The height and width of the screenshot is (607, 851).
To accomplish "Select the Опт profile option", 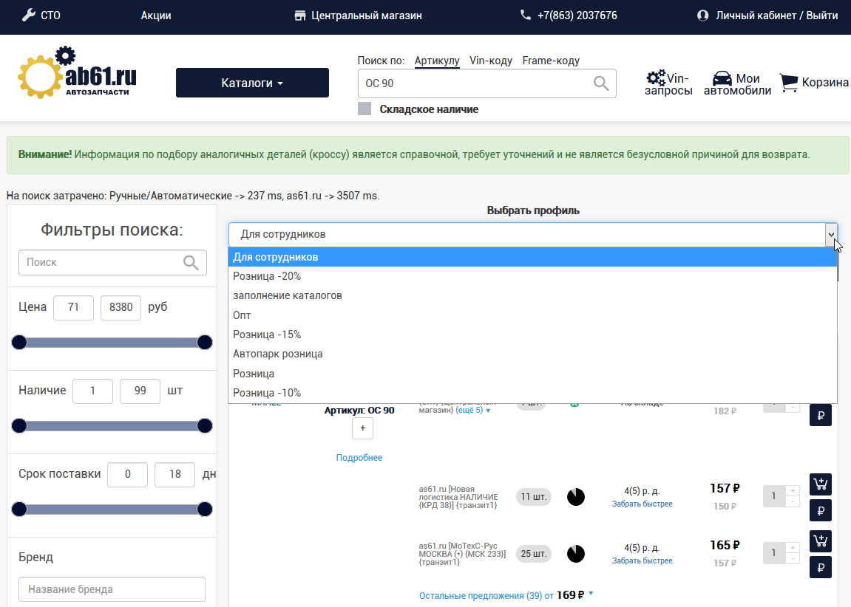I will point(242,315).
